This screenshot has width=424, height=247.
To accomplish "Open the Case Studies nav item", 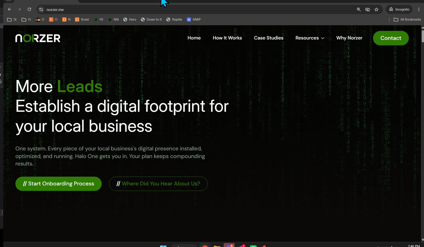I will (269, 38).
